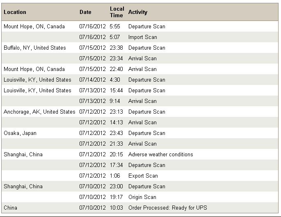The height and width of the screenshot is (217, 281).
Task: Select the 23:43 Osaka departure time
Action: 116,133
